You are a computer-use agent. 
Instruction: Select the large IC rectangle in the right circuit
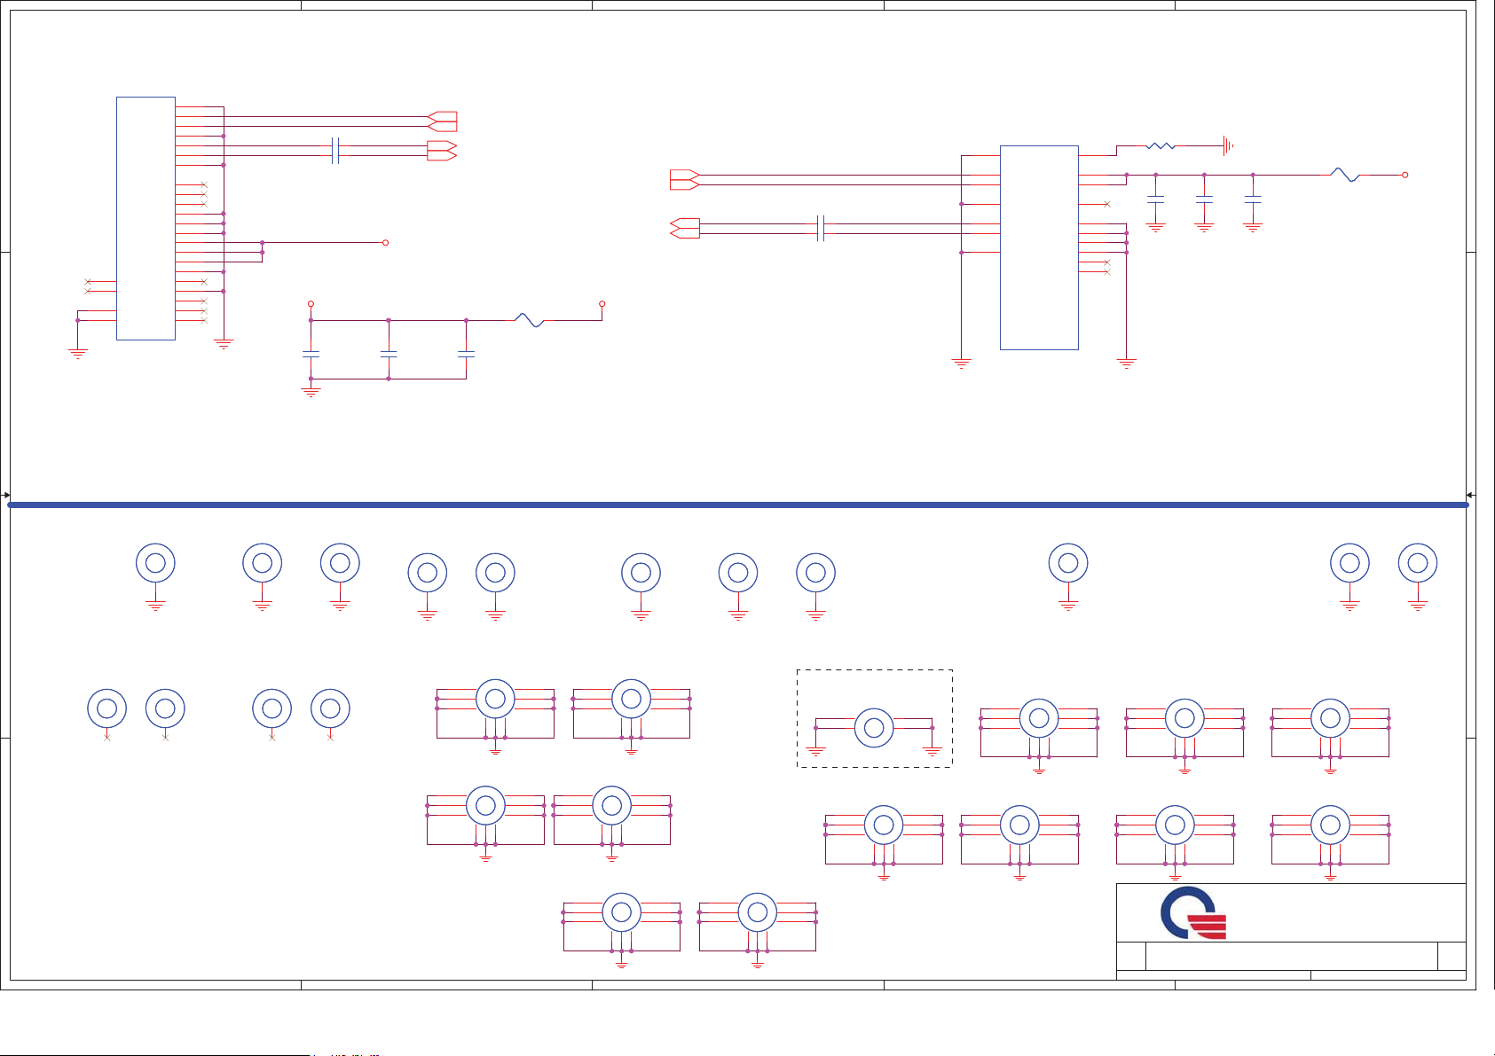pyautogui.click(x=1039, y=247)
